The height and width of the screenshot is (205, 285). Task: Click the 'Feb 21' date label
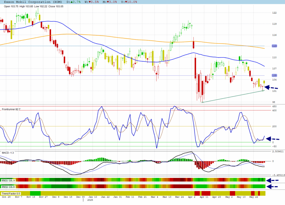[x=142, y=197]
